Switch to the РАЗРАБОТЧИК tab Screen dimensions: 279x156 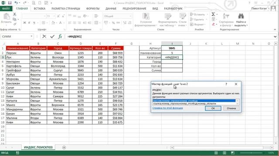point(173,9)
